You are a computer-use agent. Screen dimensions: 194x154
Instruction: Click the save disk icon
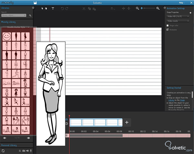35,3
